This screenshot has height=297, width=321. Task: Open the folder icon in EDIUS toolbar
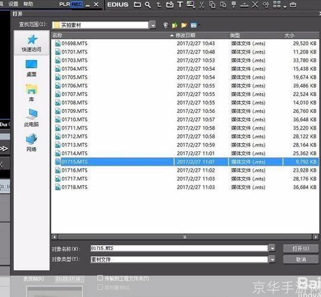[137, 5]
